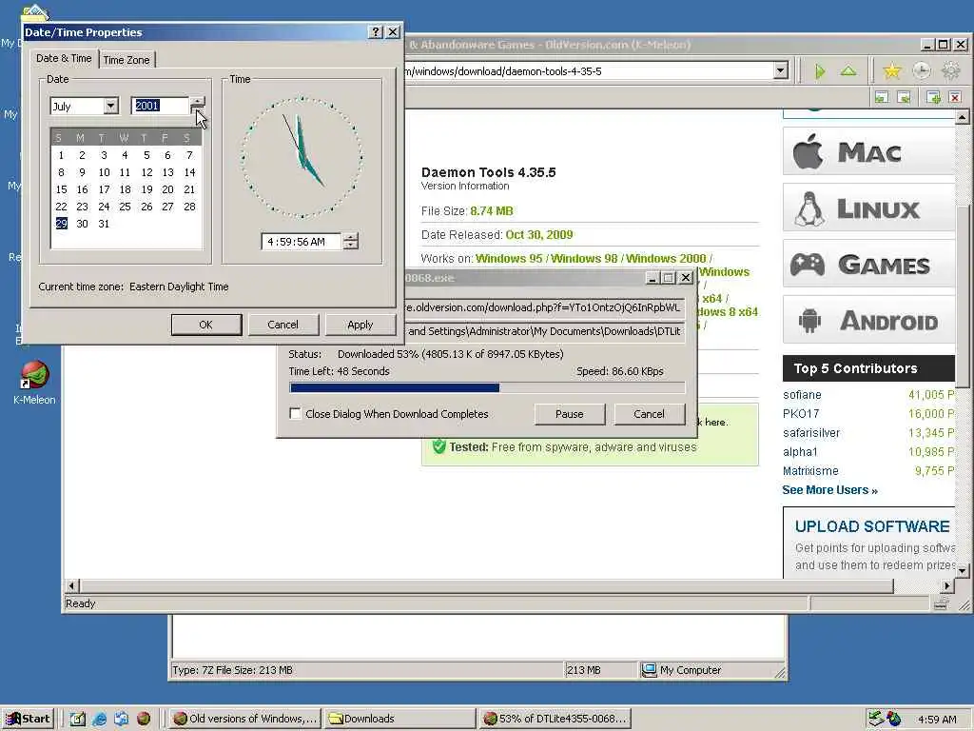This screenshot has width=974, height=731.
Task: Pause the DTLite download
Action: click(570, 414)
